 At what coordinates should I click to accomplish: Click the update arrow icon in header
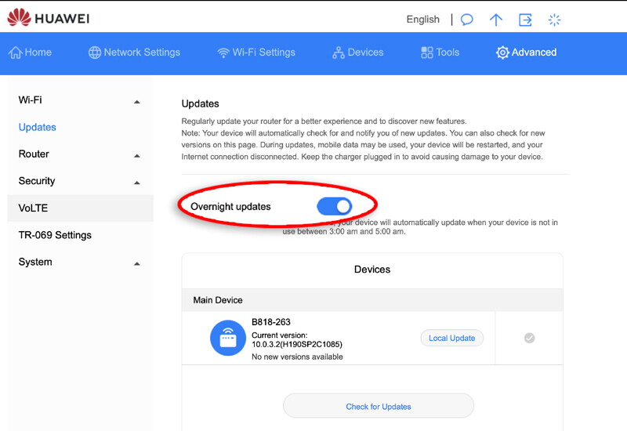pos(496,20)
